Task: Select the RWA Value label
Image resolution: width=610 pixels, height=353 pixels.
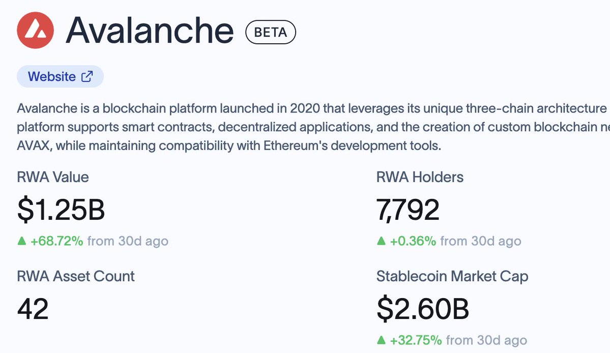Action: pos(52,177)
